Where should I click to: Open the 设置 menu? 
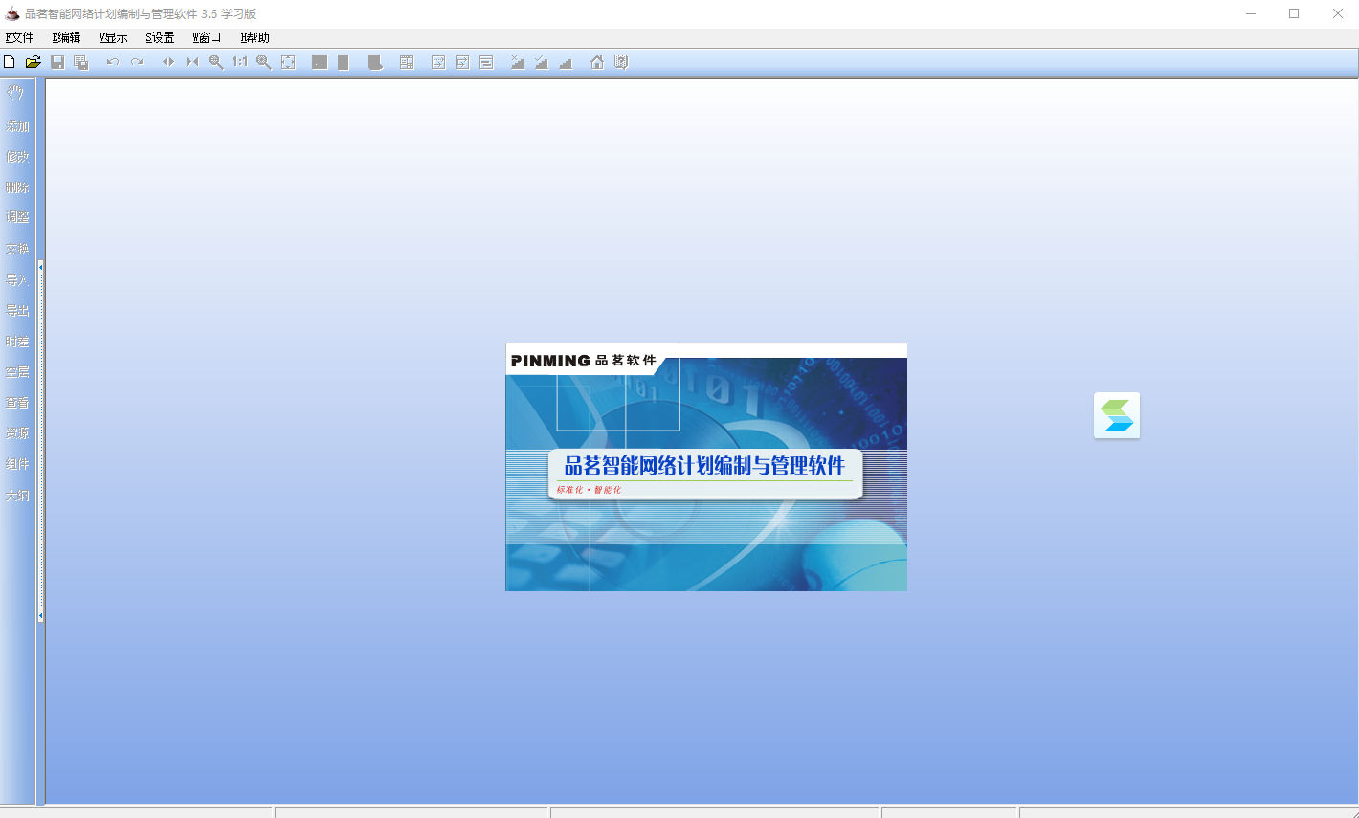point(160,37)
